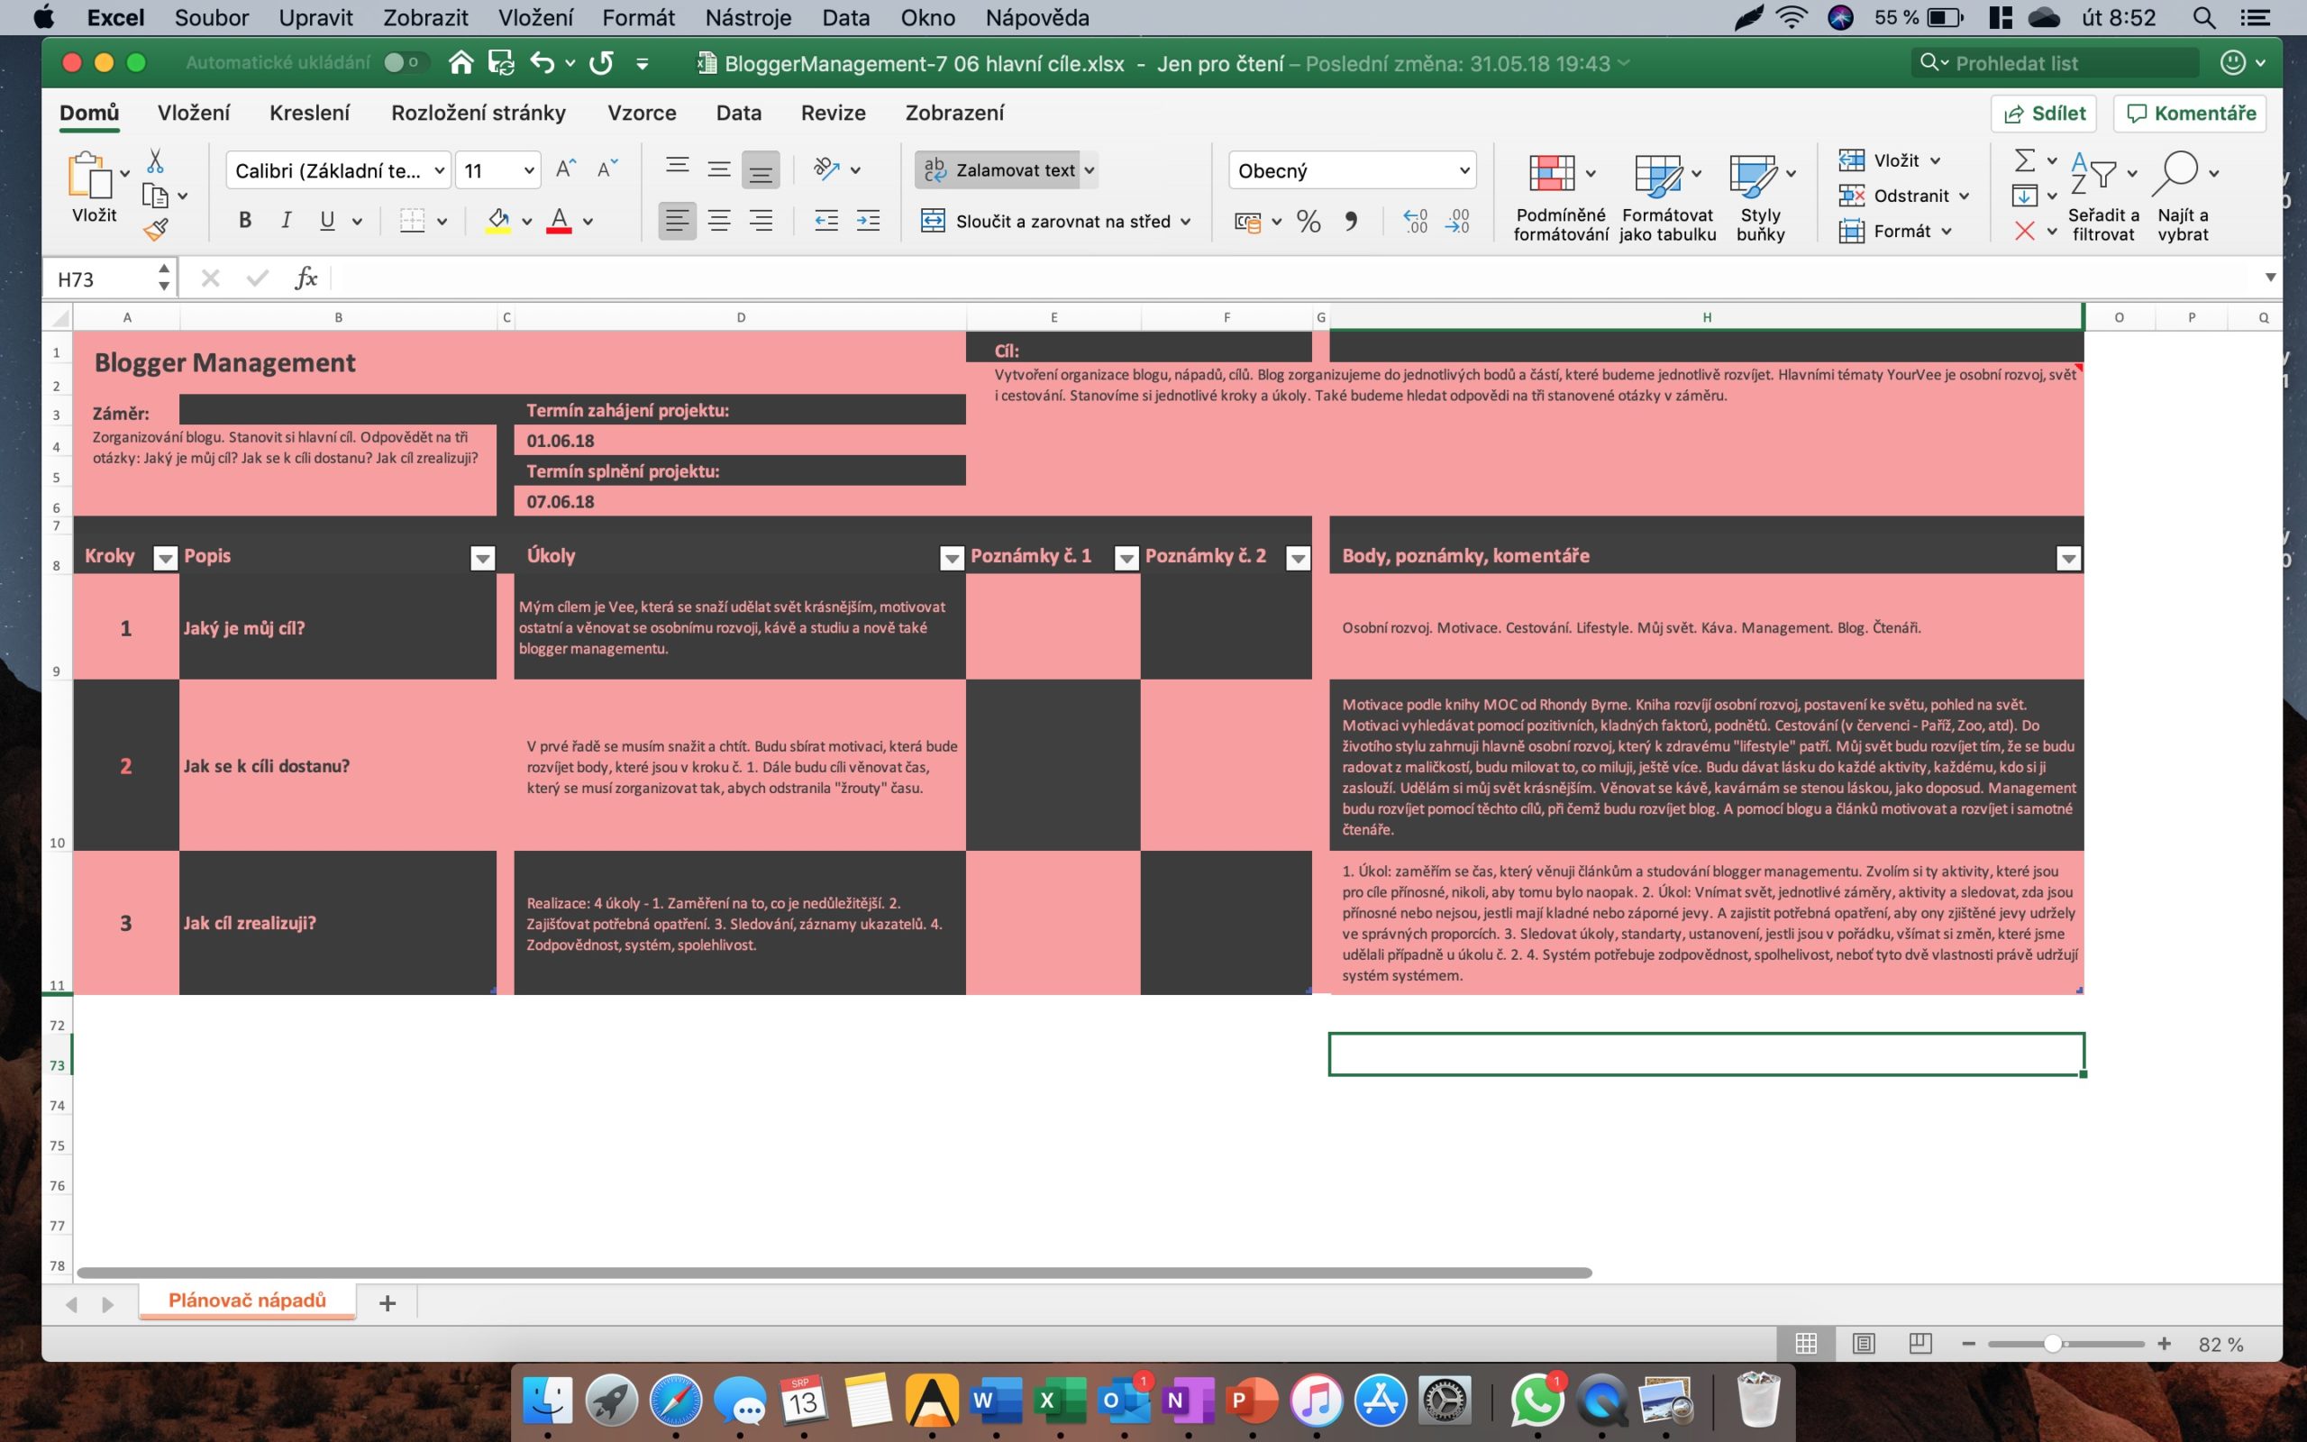Open the Nástroje menu
Screen dimensions: 2307x1442
click(748, 17)
